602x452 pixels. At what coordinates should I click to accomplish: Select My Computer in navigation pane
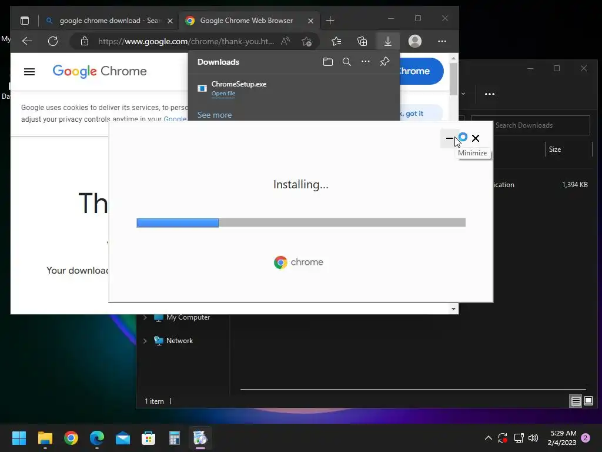click(x=188, y=317)
